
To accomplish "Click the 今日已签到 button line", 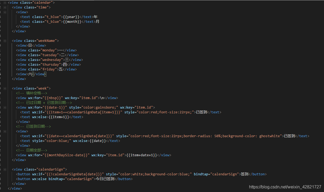I will (x=74, y=179).
